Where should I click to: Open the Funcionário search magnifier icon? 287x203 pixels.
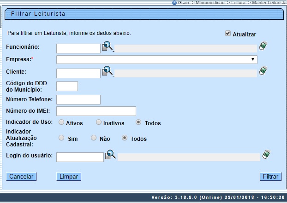point(107,46)
